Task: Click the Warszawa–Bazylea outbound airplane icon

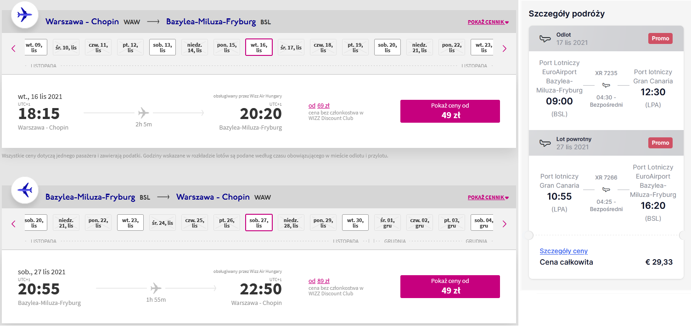Action: (25, 15)
